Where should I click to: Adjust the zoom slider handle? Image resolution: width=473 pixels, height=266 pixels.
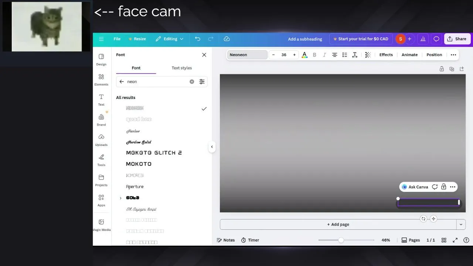pyautogui.click(x=341, y=240)
